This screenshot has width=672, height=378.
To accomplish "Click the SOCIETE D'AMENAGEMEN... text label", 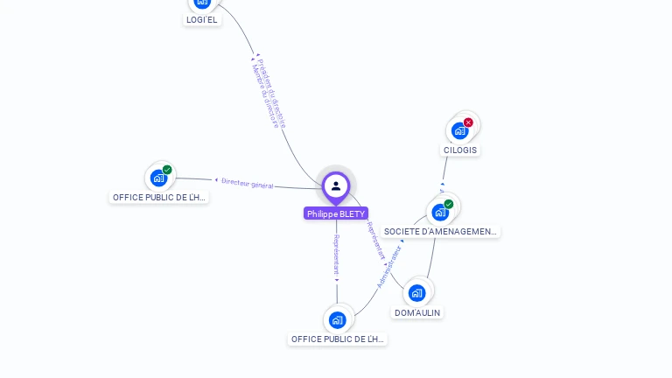I will (440, 231).
